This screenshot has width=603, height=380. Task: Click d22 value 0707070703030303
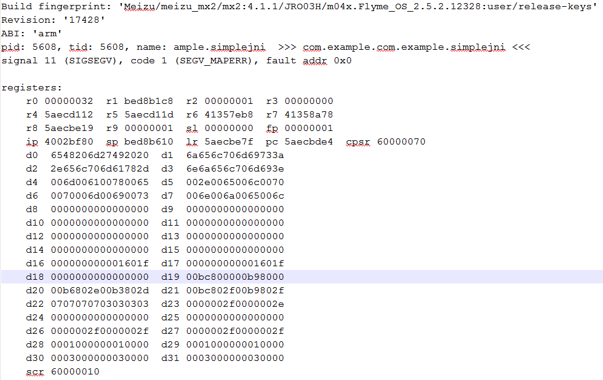tap(100, 304)
